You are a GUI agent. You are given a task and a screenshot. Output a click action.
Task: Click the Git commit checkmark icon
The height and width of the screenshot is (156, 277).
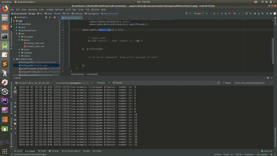pos(243,13)
